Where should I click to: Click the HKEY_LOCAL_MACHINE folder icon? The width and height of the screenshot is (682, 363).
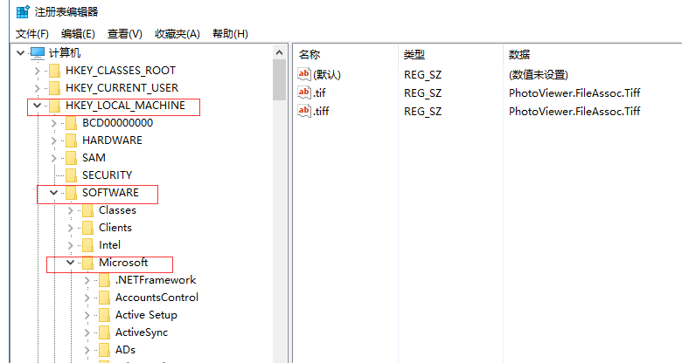[54, 106]
